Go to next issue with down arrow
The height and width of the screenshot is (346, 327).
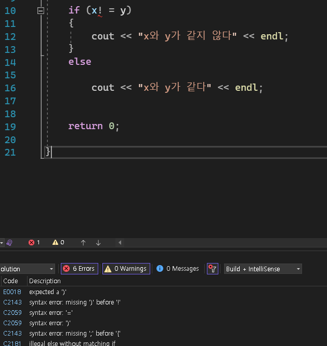coord(98,242)
